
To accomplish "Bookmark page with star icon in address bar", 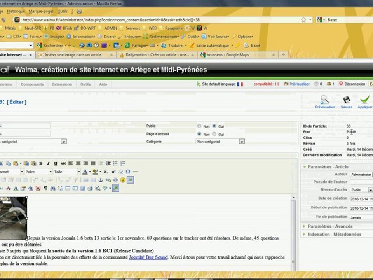I will (303, 20).
